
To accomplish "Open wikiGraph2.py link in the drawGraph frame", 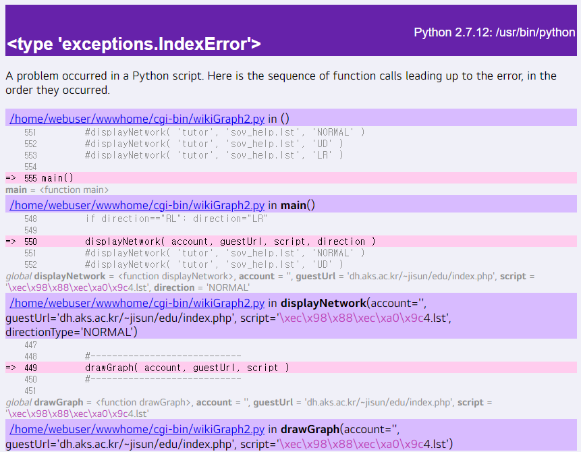I will click(137, 428).
